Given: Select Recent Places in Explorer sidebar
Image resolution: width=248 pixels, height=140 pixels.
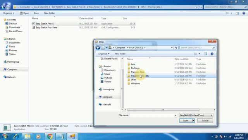Looking at the screenshot, I should pos(14,31).
